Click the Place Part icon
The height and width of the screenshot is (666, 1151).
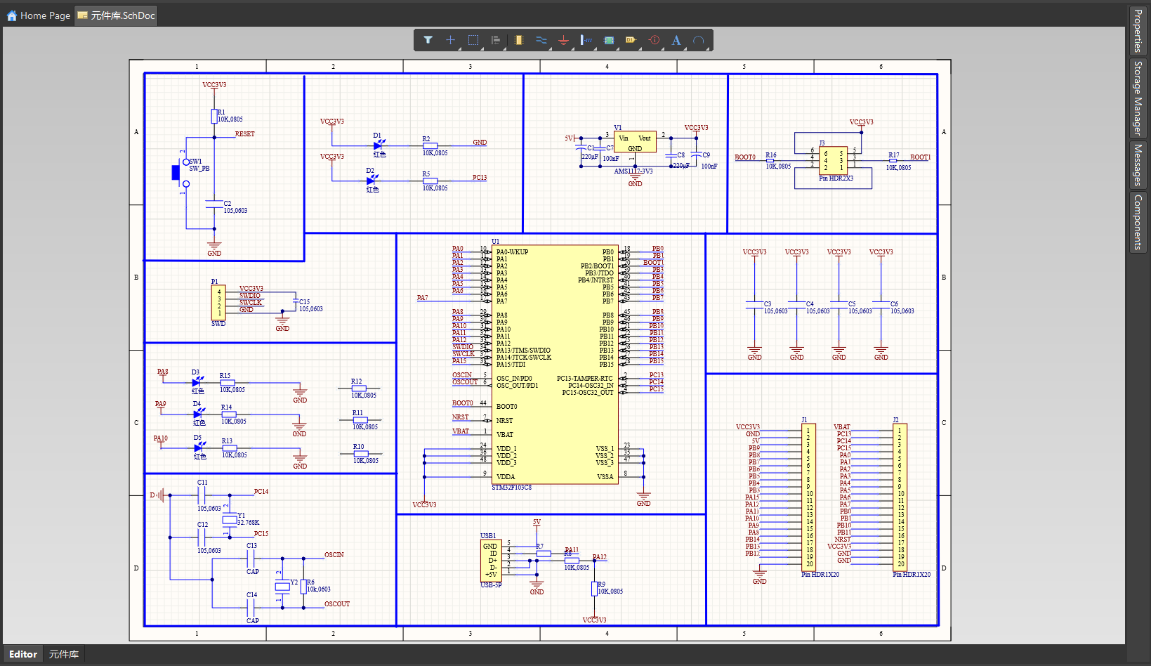pyautogui.click(x=518, y=40)
